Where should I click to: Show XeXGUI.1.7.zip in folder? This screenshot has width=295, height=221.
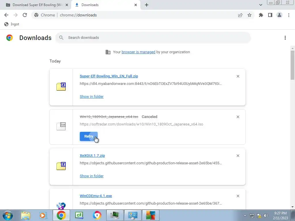92,176
